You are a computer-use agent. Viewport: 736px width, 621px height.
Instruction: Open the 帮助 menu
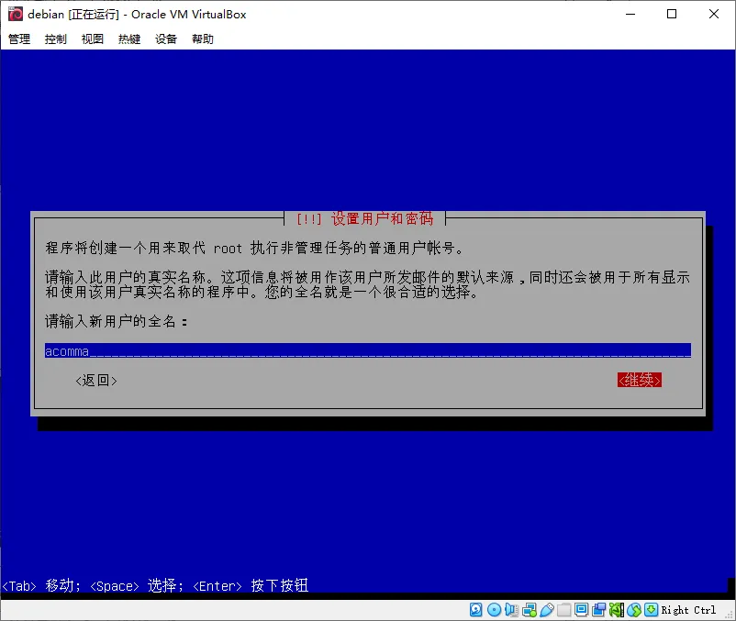click(x=203, y=39)
